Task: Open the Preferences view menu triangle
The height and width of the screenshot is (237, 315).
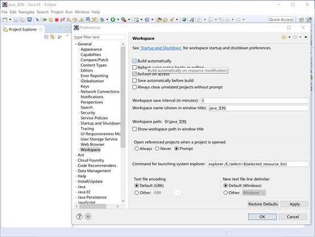Action: [x=306, y=37]
